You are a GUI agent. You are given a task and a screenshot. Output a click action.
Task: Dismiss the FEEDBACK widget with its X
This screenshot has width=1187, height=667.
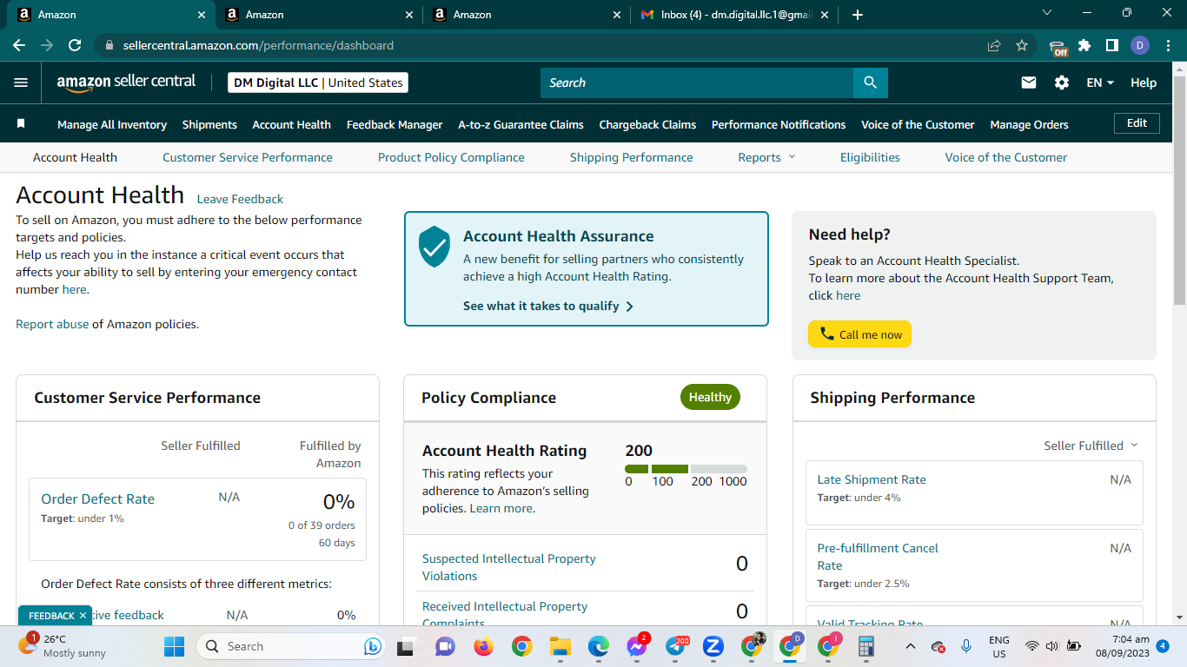83,616
